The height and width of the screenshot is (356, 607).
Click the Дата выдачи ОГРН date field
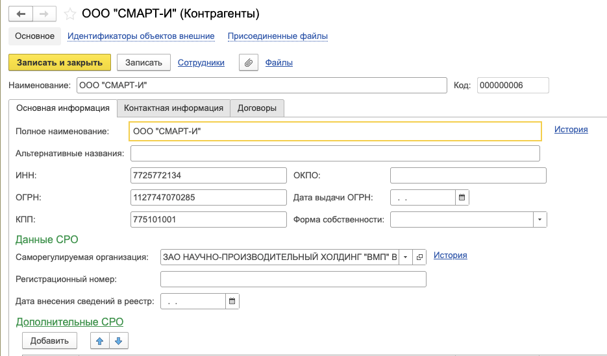point(423,198)
